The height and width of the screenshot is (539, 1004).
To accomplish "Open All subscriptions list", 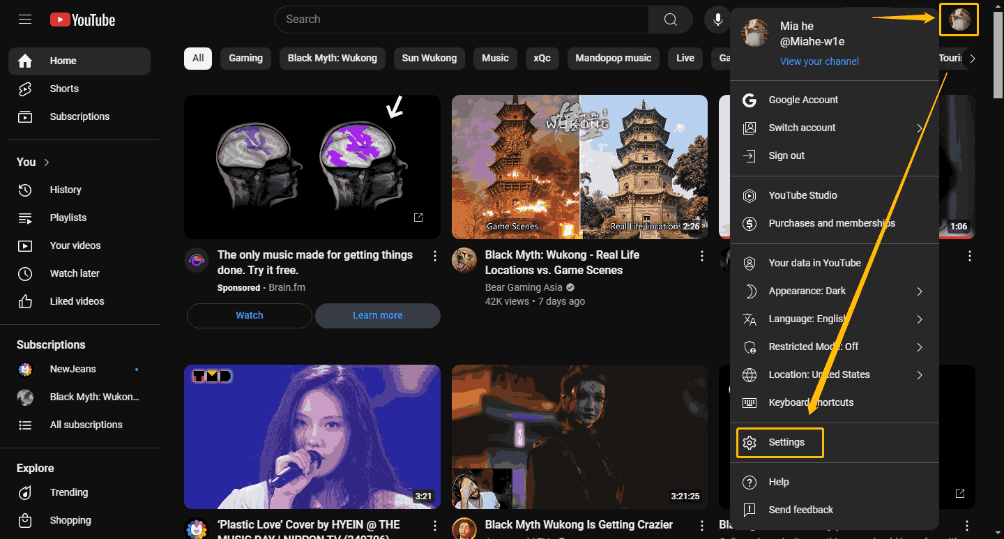I will (79, 425).
